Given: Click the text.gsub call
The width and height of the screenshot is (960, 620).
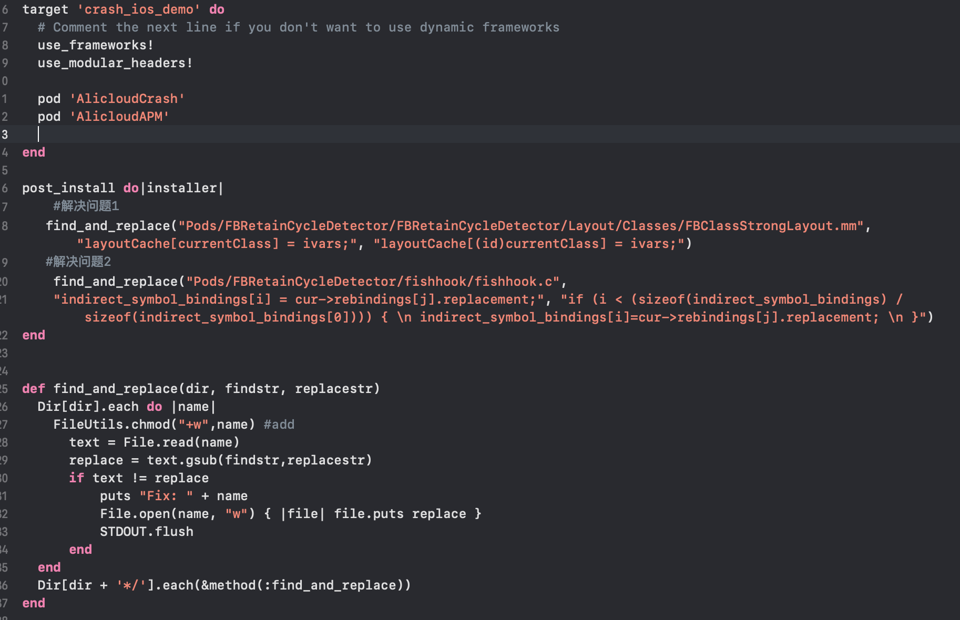Looking at the screenshot, I should point(259,460).
